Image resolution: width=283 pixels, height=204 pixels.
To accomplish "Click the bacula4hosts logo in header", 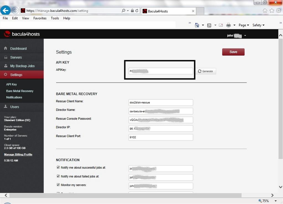I will point(22,34).
